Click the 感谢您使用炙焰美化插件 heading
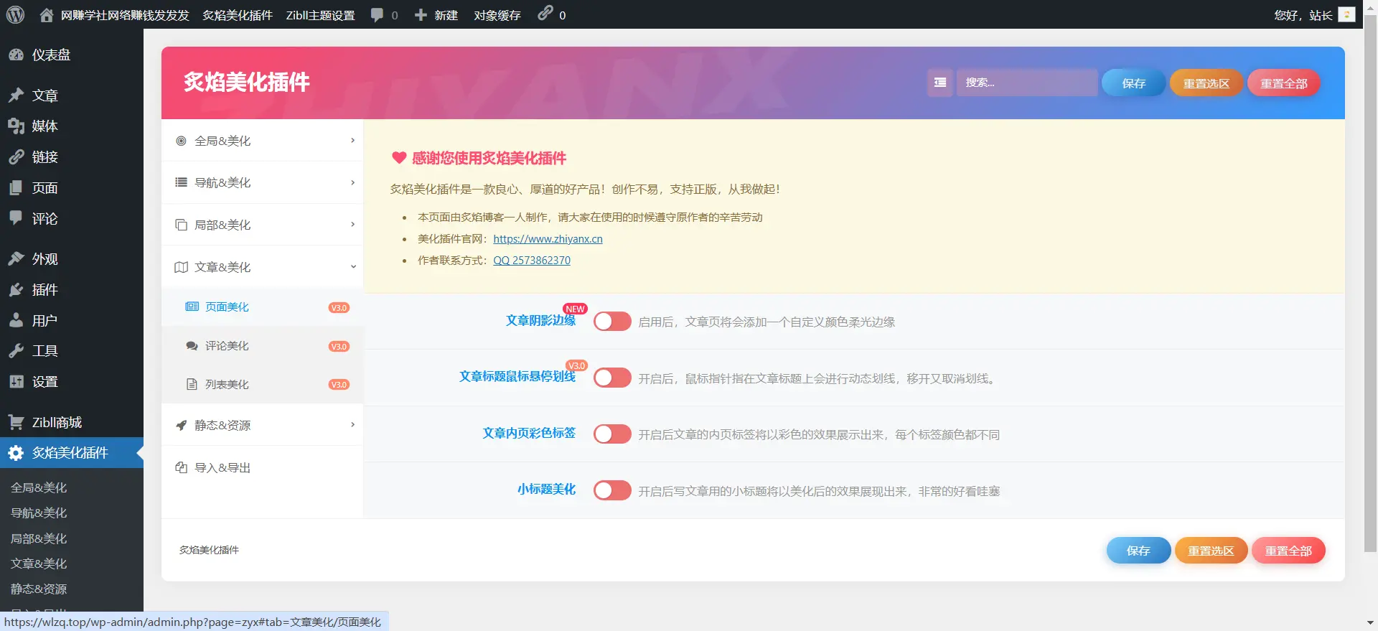Viewport: 1378px width, 631px height. pos(489,158)
